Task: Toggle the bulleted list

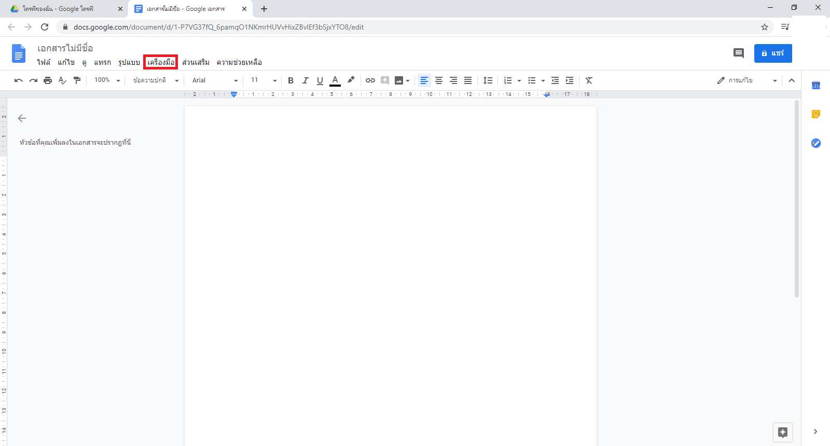Action: tap(532, 80)
